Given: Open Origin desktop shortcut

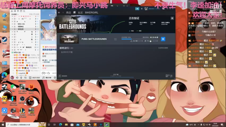Looking at the screenshot, I should 31,100.
